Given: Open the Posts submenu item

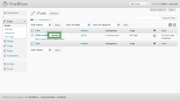Looking at the screenshot, I should 8,26.
